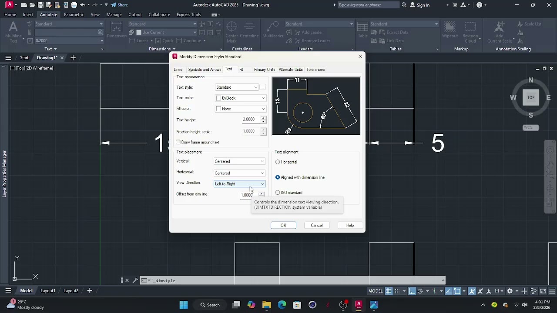Click the Save icon in quick access toolbar
Screen dimensions: 557x313
coord(40,5)
